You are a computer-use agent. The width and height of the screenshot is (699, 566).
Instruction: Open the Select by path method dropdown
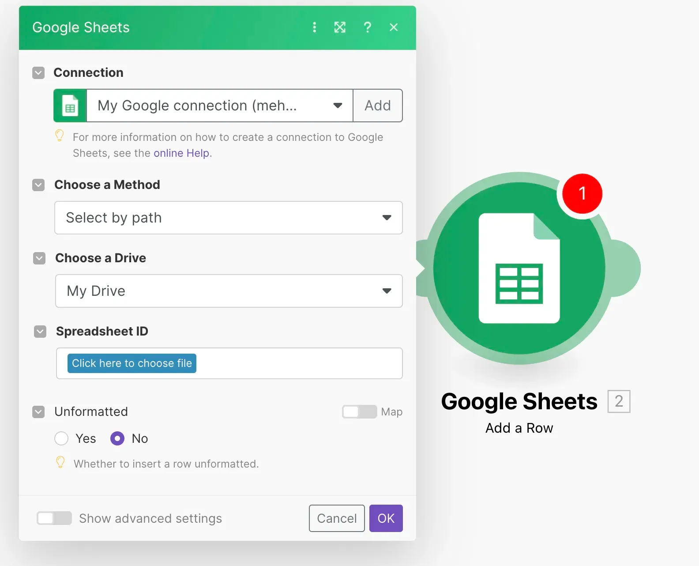[228, 218]
